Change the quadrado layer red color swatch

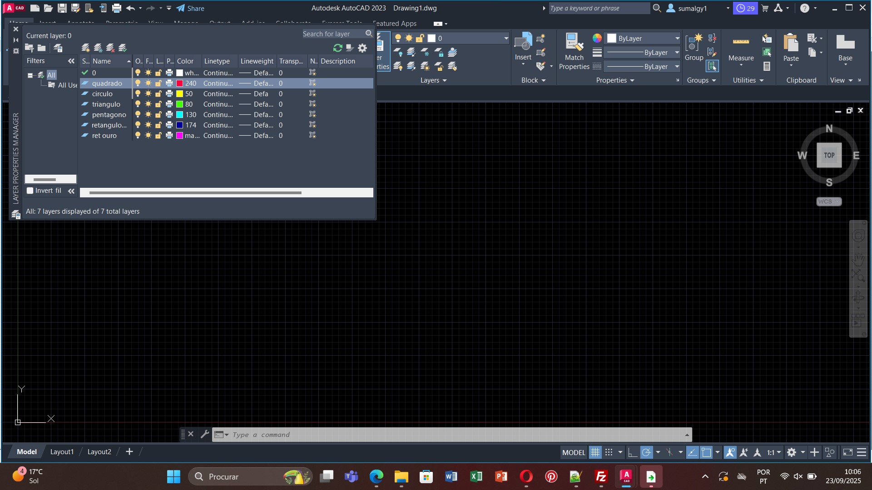[180, 83]
